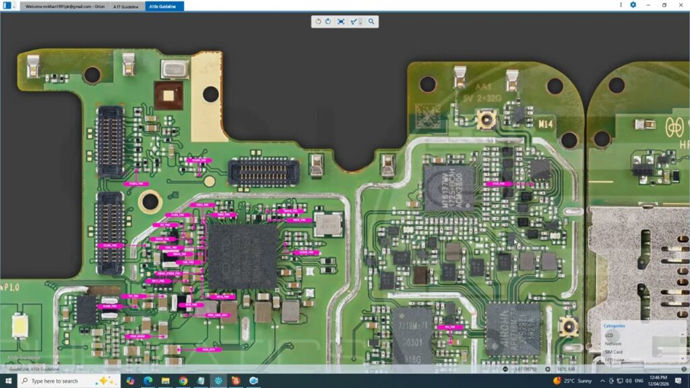690x388 pixels.
Task: Select Network in Categories list
Action: point(613,344)
